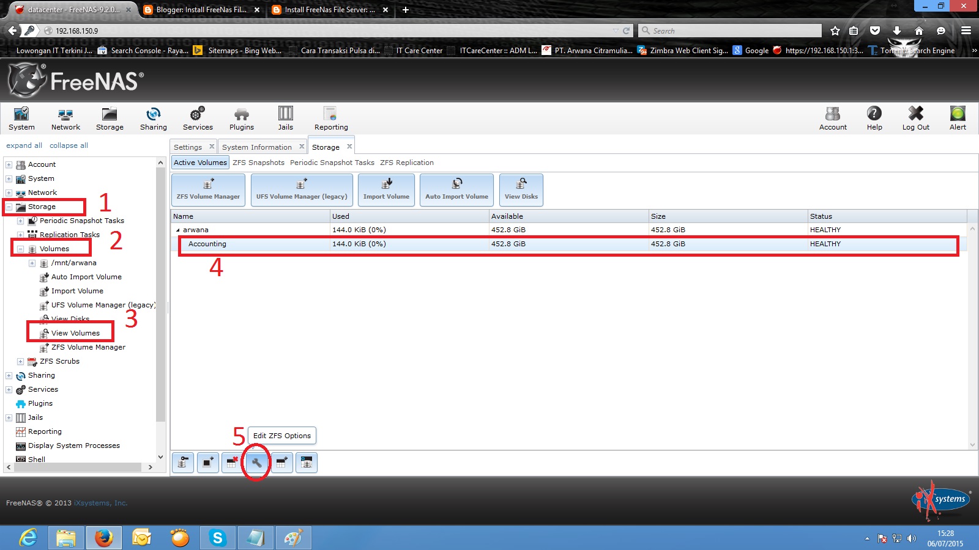Click the Change Permissions key icon below table
This screenshot has height=550, width=979.
[x=182, y=463]
